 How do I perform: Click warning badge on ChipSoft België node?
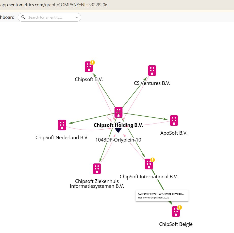pyautogui.click(x=179, y=207)
